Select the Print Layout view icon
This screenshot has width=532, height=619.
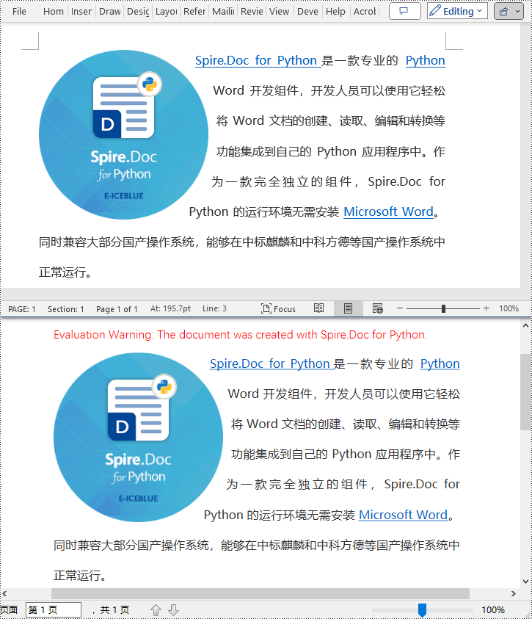click(x=348, y=308)
